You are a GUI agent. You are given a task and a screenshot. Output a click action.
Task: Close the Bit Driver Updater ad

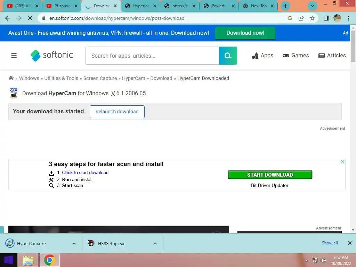pos(342,162)
